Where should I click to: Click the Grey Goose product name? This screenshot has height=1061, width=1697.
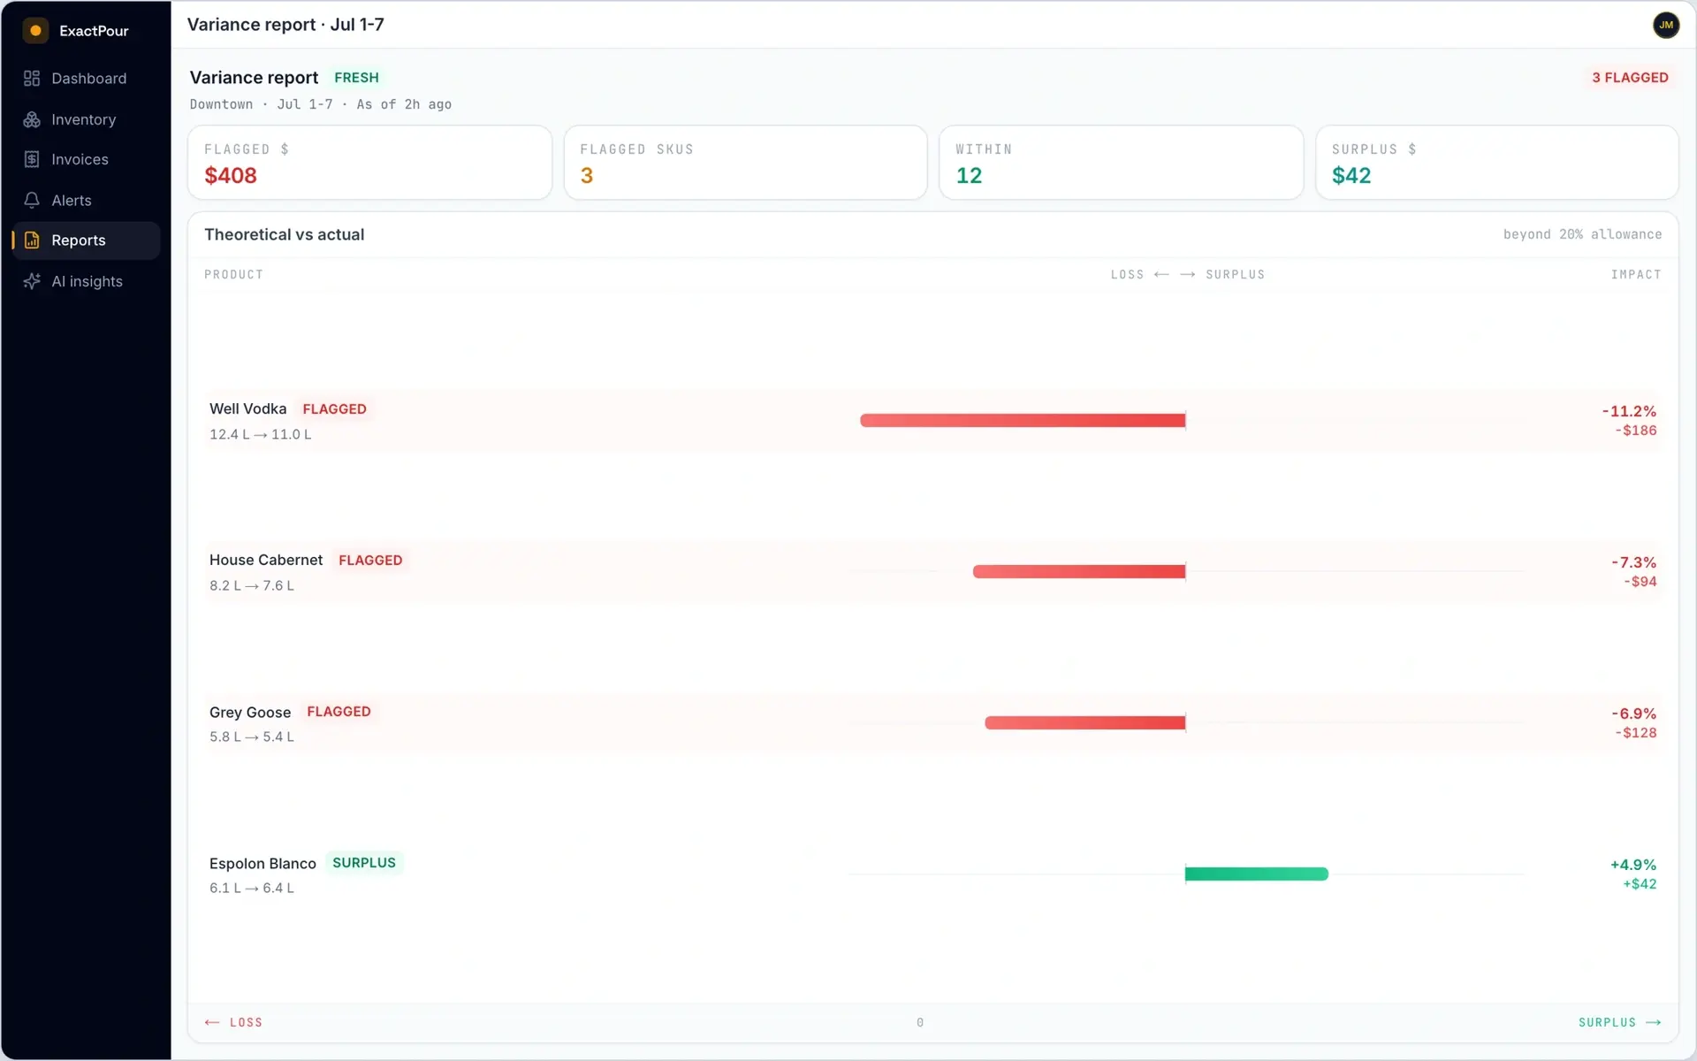click(250, 712)
